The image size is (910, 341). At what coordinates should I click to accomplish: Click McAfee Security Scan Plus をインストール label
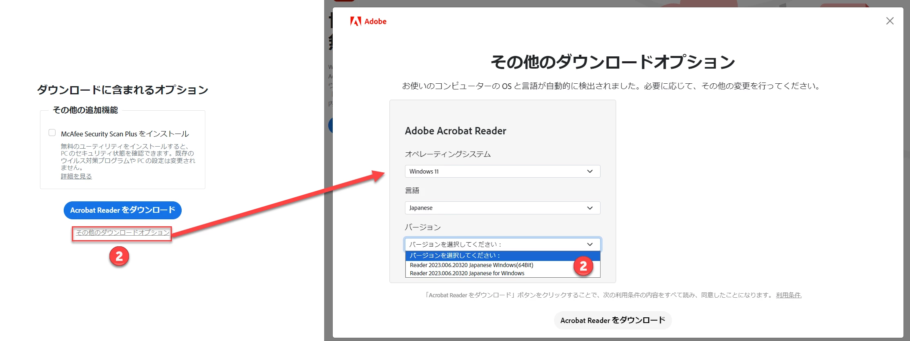[125, 134]
